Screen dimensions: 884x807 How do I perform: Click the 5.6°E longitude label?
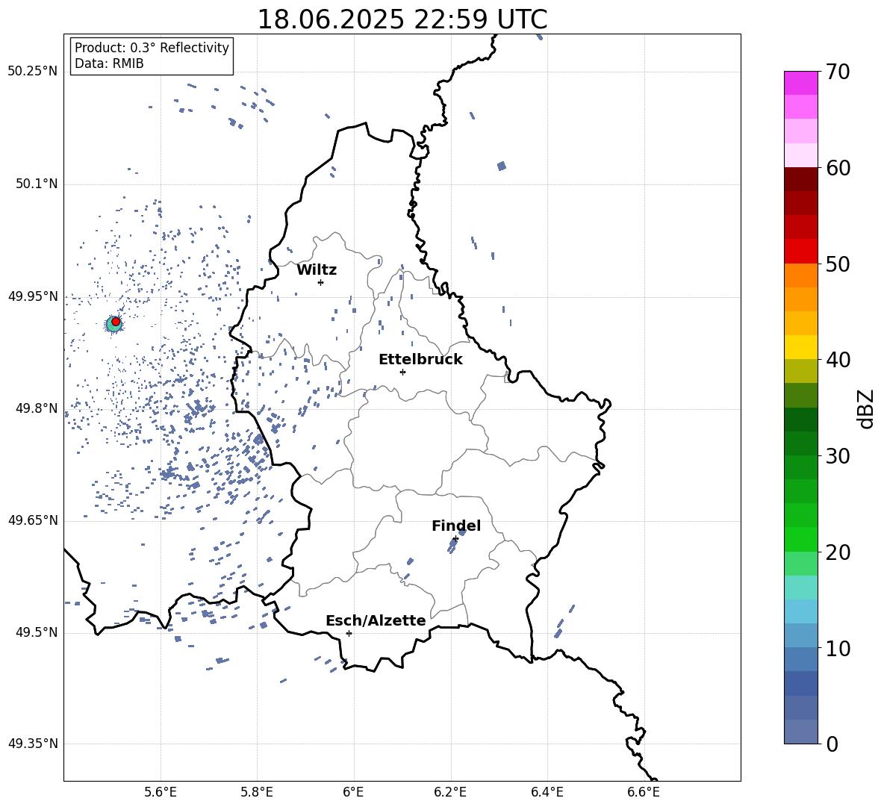tap(161, 792)
